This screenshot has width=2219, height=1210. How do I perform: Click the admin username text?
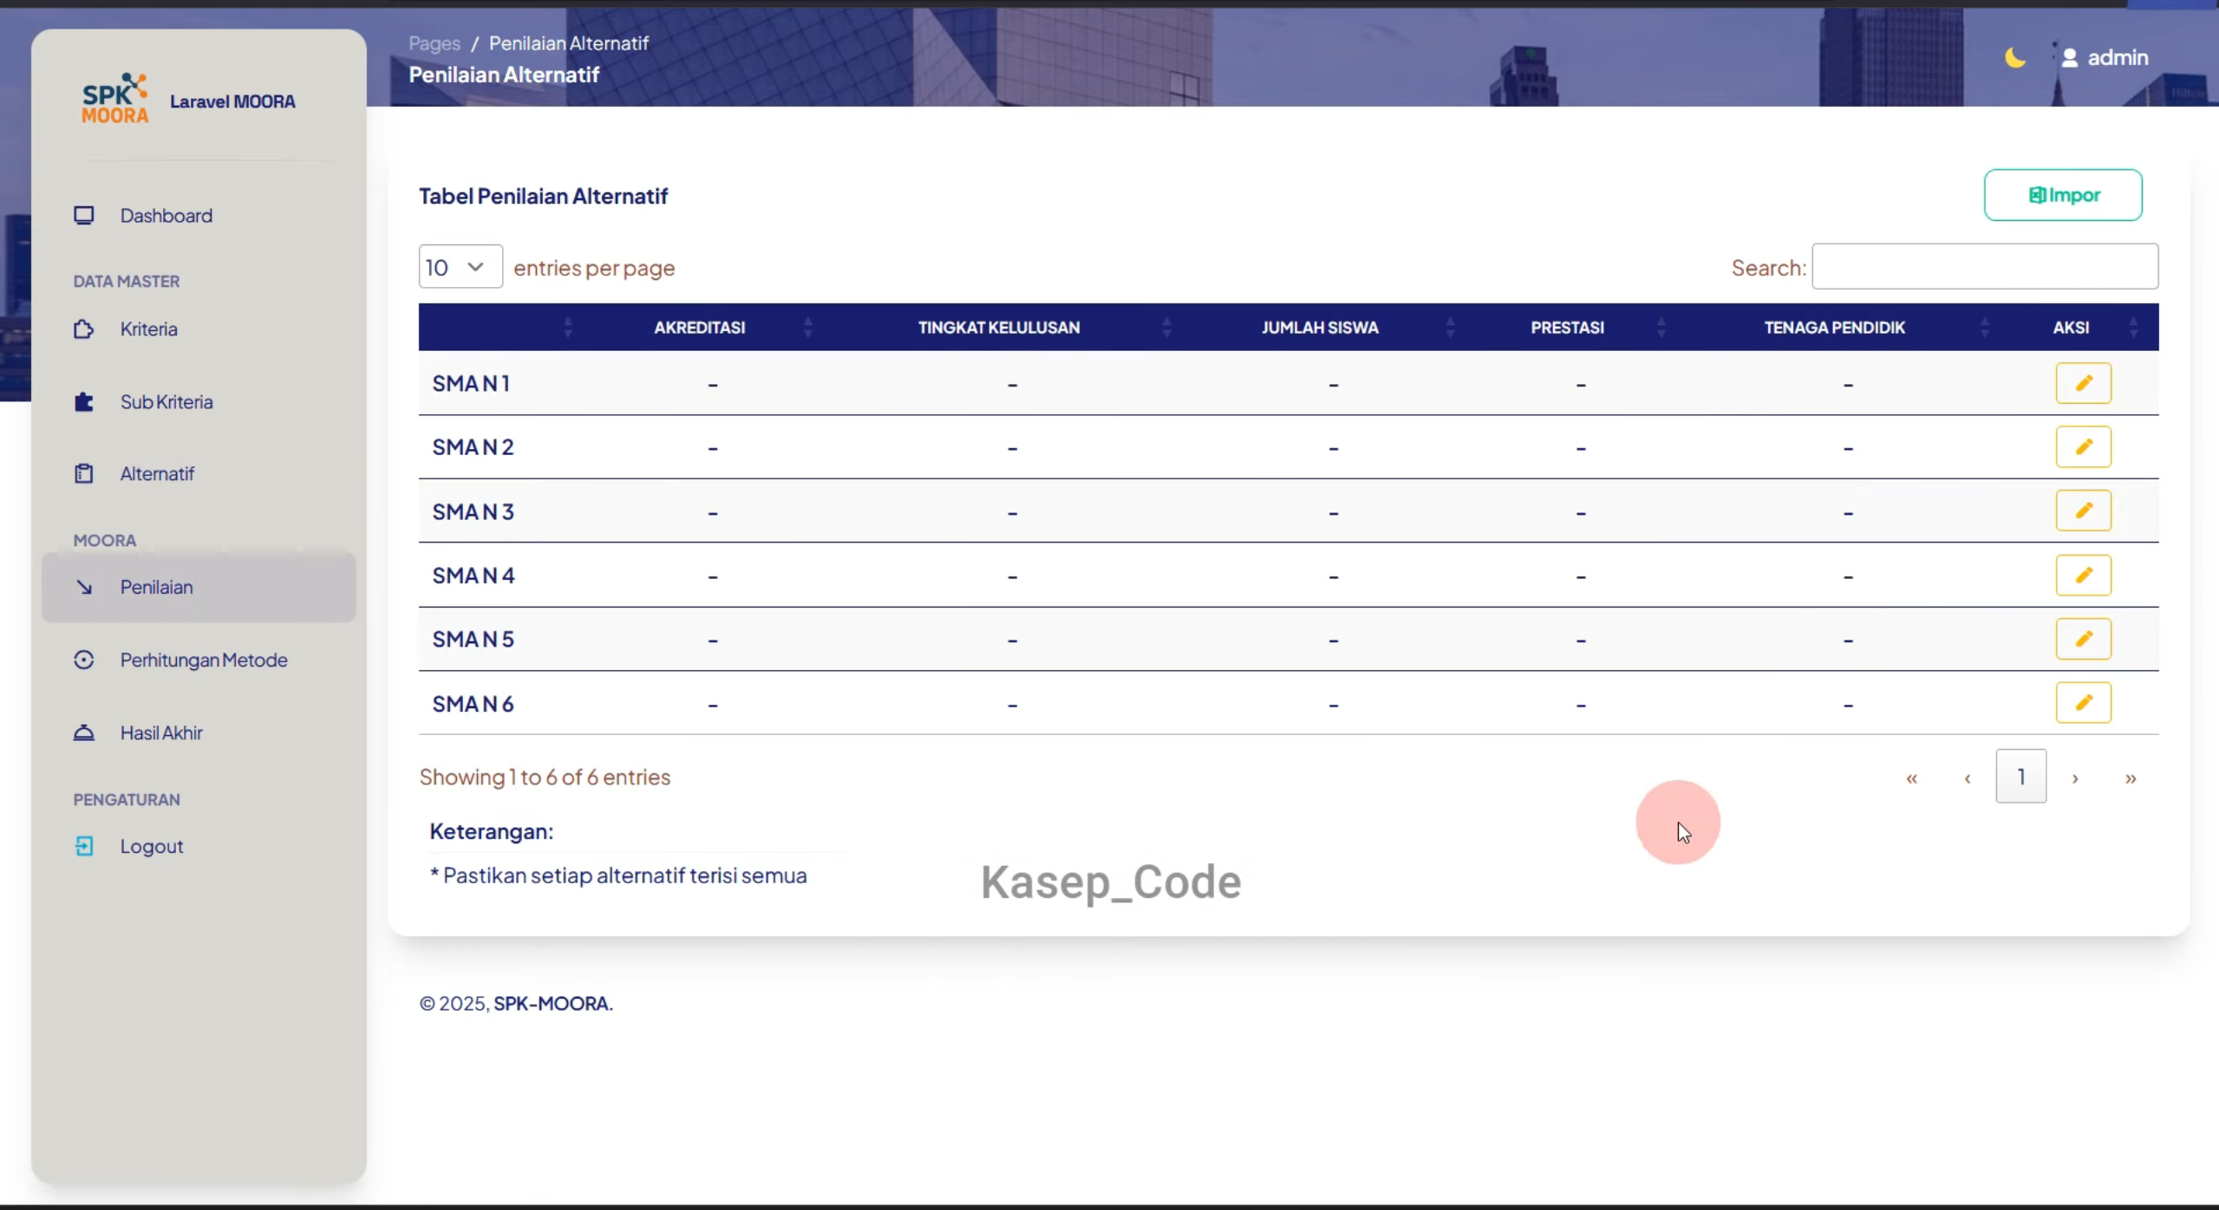2118,58
